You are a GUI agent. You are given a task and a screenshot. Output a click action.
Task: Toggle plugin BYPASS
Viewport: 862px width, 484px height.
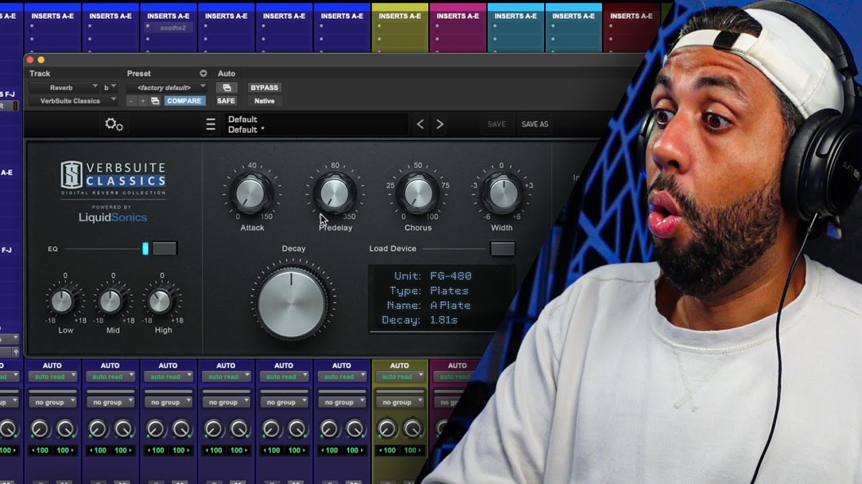point(264,87)
